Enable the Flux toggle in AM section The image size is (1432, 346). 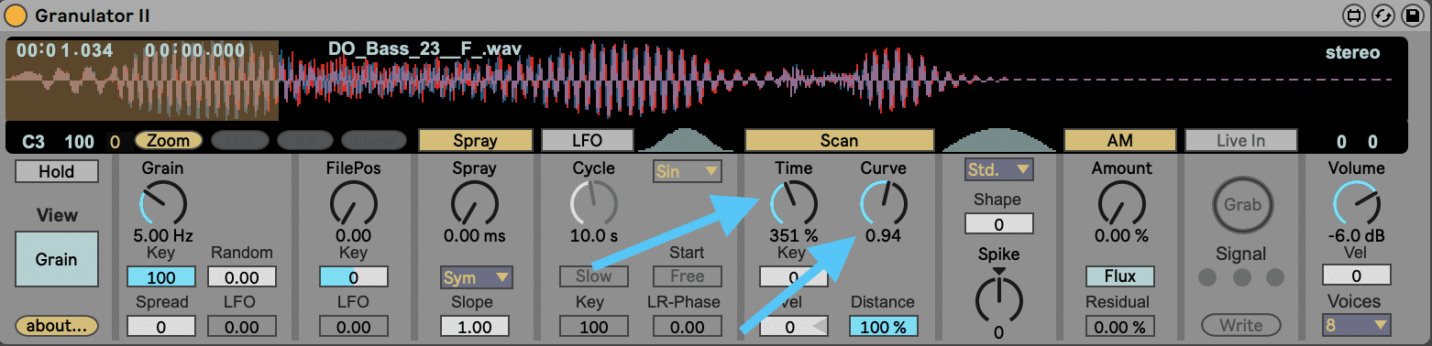click(1120, 276)
